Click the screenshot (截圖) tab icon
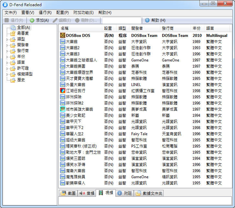This screenshot has height=208, width=235. click(63, 193)
